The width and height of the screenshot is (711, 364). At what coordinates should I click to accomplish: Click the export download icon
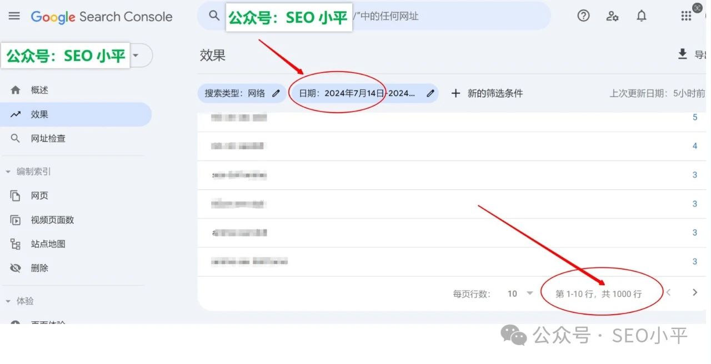[682, 54]
